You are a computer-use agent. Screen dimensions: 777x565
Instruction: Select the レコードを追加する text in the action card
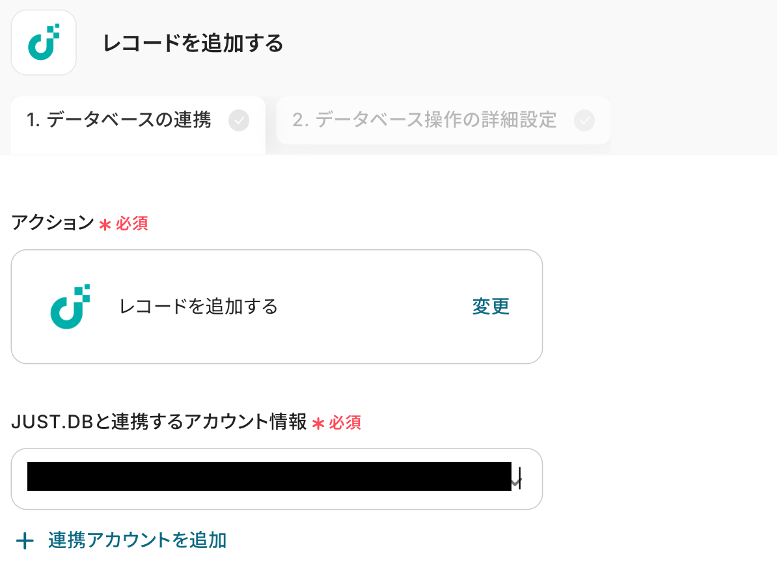pos(198,307)
